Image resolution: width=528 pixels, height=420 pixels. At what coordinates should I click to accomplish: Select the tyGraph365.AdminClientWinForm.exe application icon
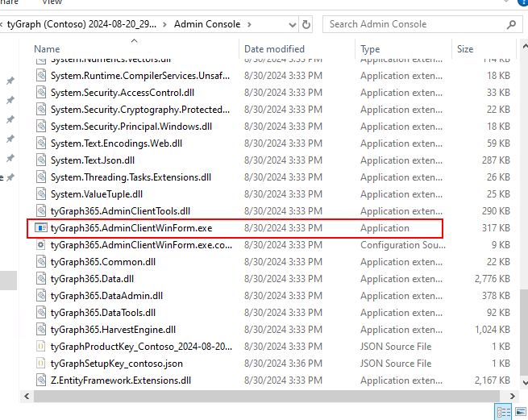coord(41,228)
